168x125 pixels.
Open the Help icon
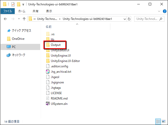165,11
